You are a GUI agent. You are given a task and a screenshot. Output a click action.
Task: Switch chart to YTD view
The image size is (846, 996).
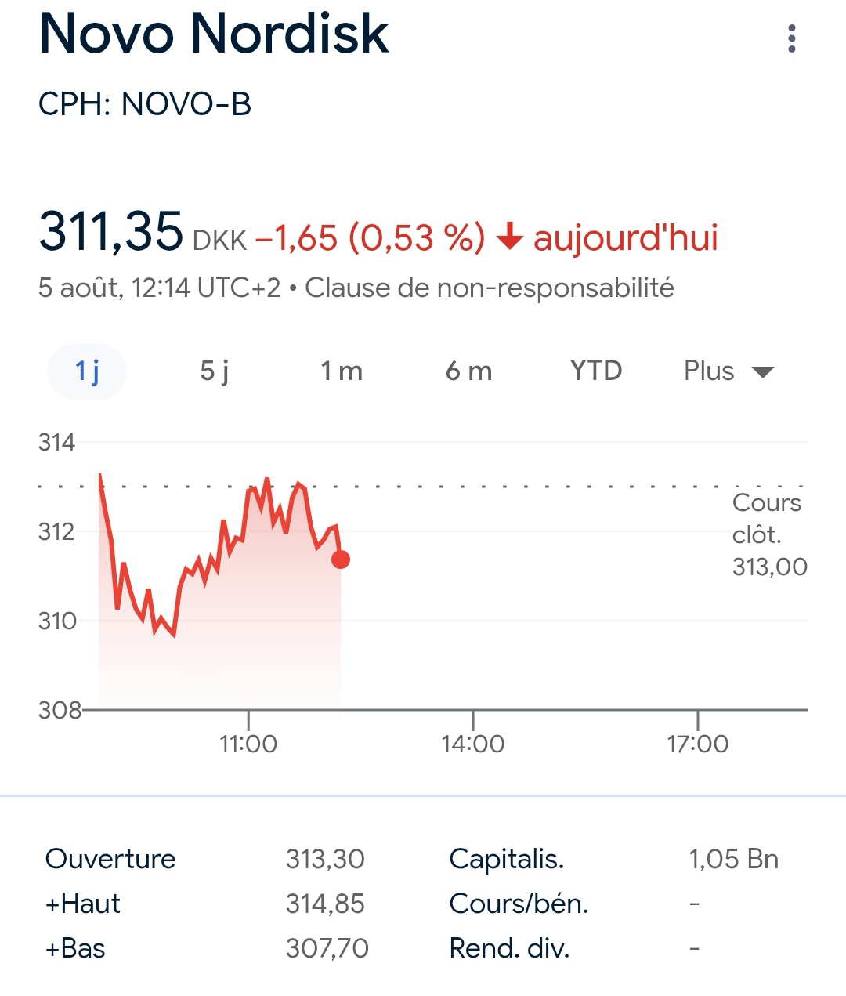[596, 371]
